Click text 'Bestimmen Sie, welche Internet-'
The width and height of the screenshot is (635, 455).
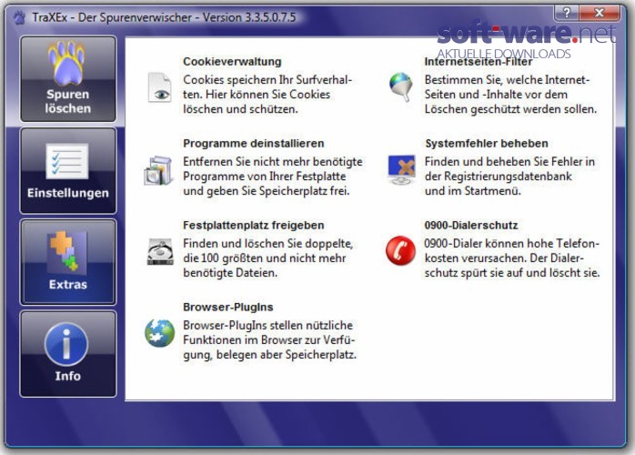507,80
